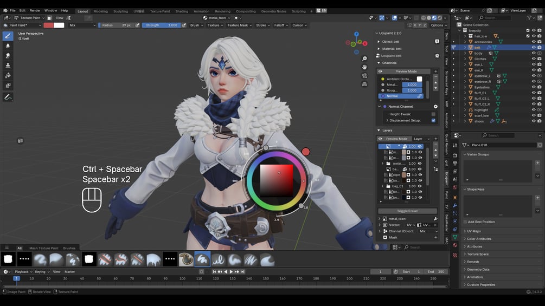This screenshot has width=545, height=306.
Task: Click the pan view hand icon
Action: click(x=364, y=67)
